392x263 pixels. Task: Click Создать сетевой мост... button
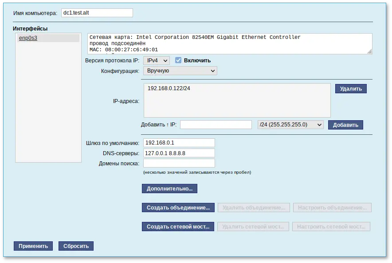click(178, 227)
